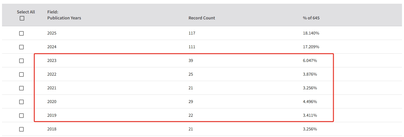Click the Select All label text
The height and width of the screenshot is (137, 404).
(x=26, y=12)
